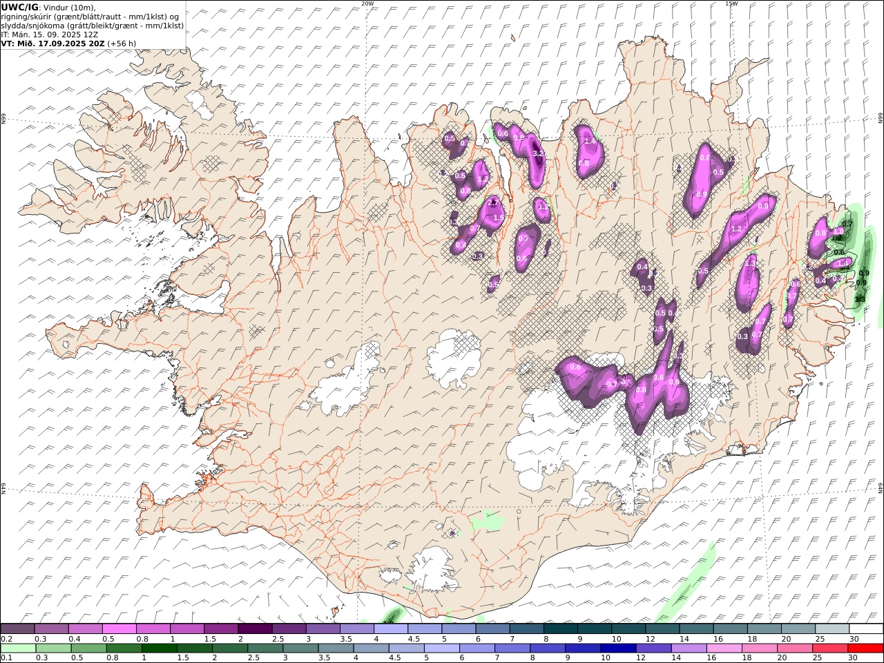
Task: Click the '3.2' snowfall value on the map
Action: 539,154
